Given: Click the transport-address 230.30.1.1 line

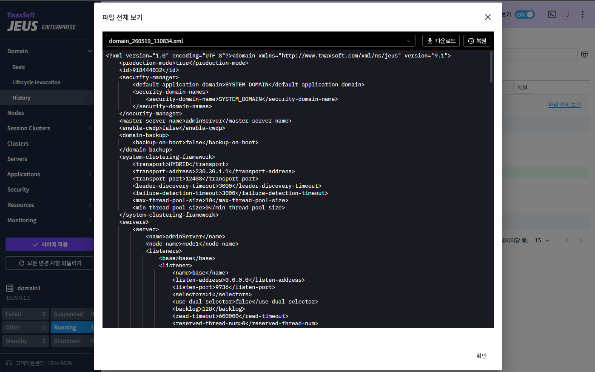Looking at the screenshot, I should pyautogui.click(x=214, y=172).
